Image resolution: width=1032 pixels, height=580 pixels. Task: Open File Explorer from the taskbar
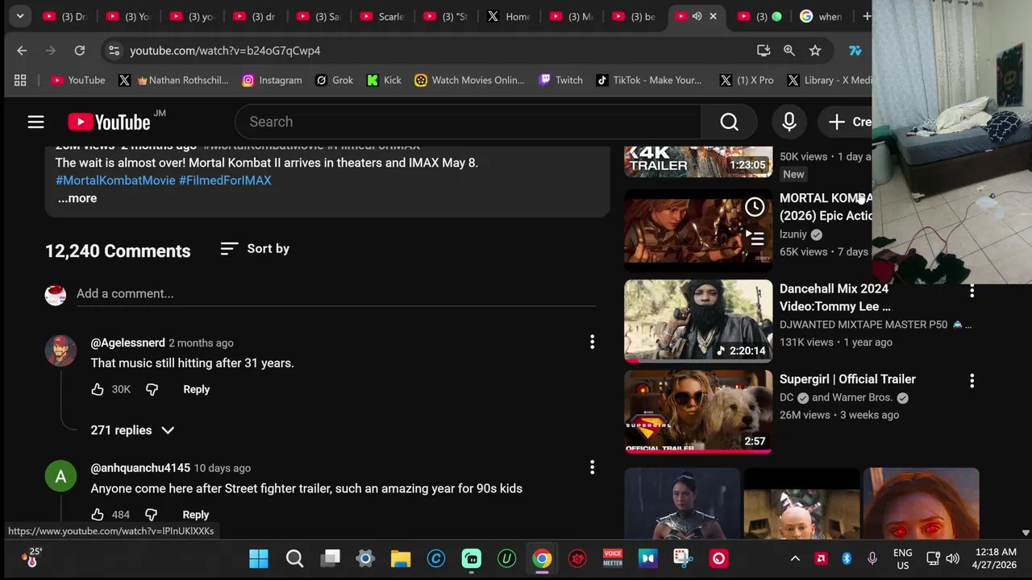click(x=401, y=558)
